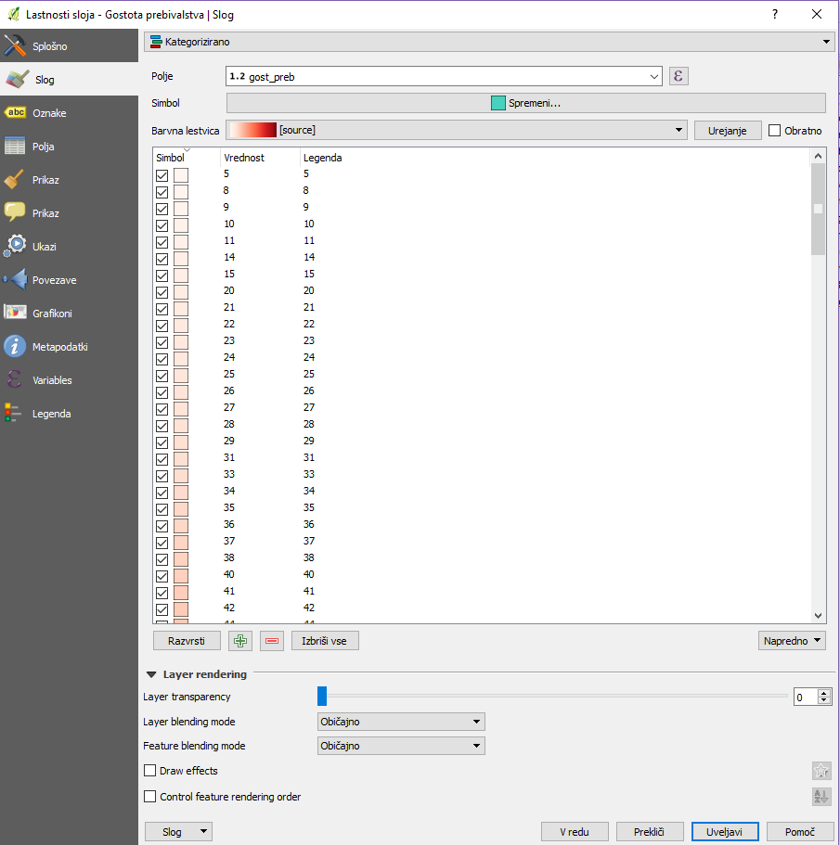Click the expression editor epsilon icon
This screenshot has width=840, height=845.
point(678,76)
